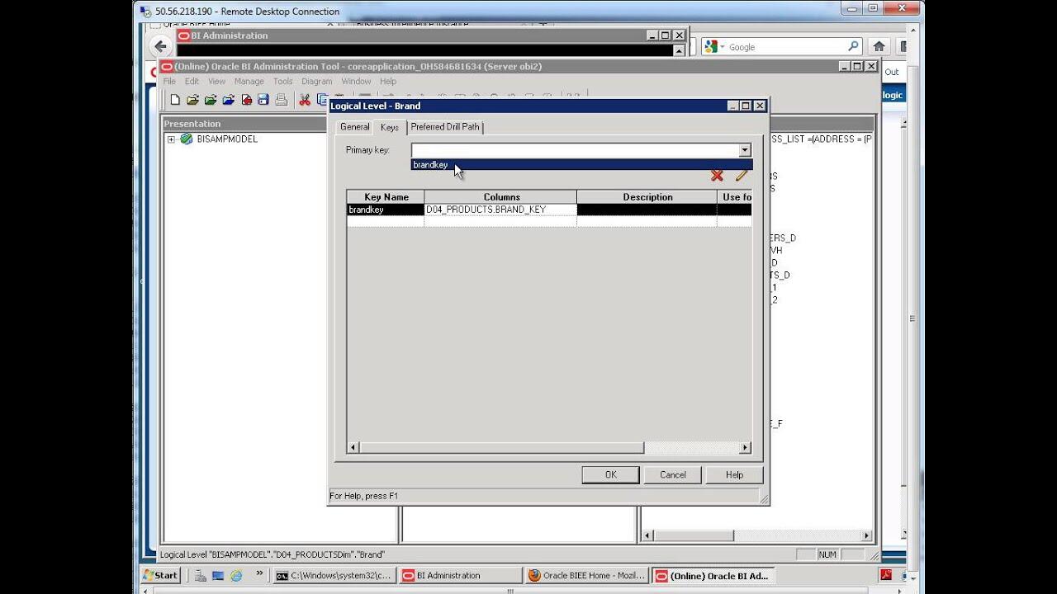This screenshot has height=594, width=1057.
Task: Click the first yellow Open folder toolbar icon
Action: point(192,100)
